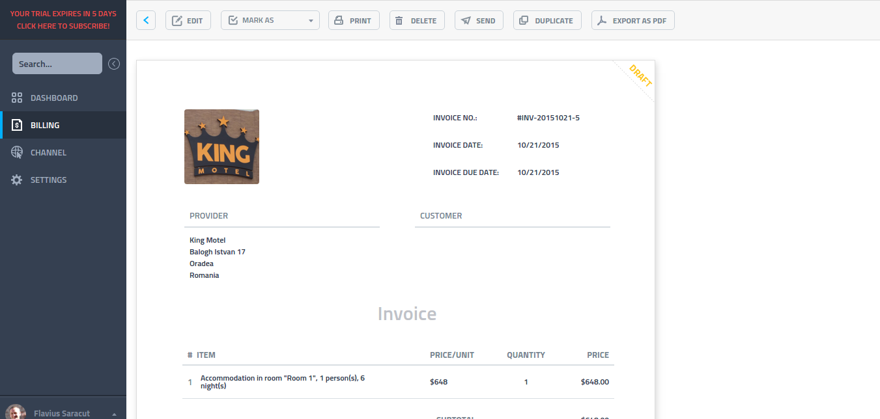Open the Mark As dropdown arrow
The width and height of the screenshot is (880, 419).
click(311, 21)
